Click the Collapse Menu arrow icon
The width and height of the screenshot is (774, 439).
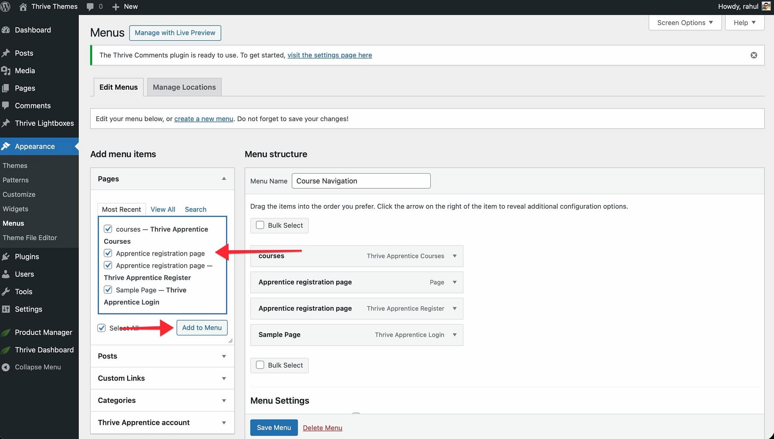point(6,367)
